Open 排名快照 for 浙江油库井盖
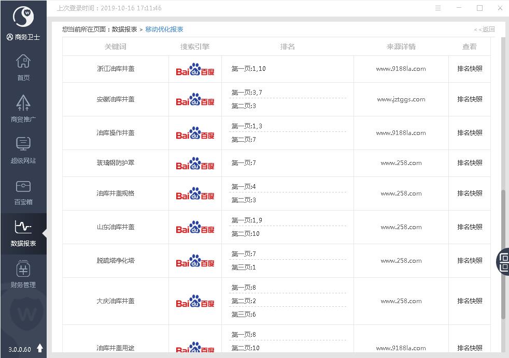 470,69
